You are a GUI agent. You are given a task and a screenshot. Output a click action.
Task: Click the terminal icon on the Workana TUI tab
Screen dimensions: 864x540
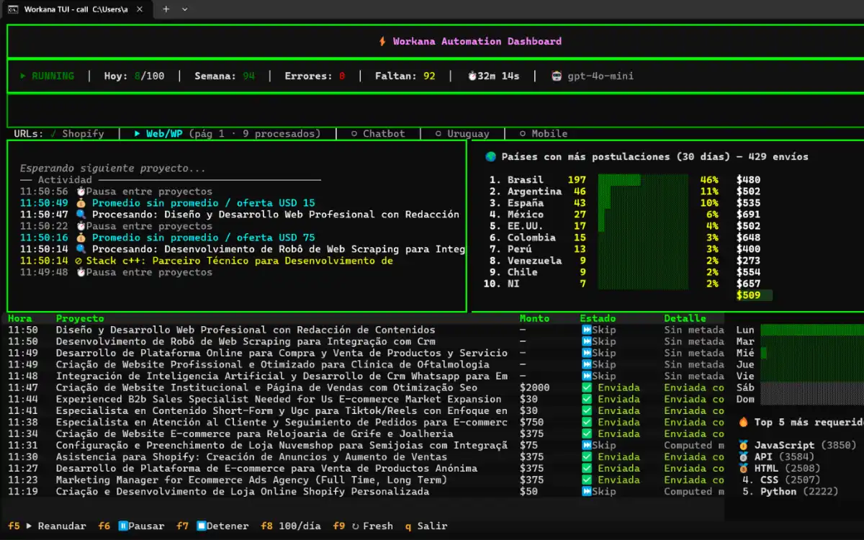coord(13,9)
